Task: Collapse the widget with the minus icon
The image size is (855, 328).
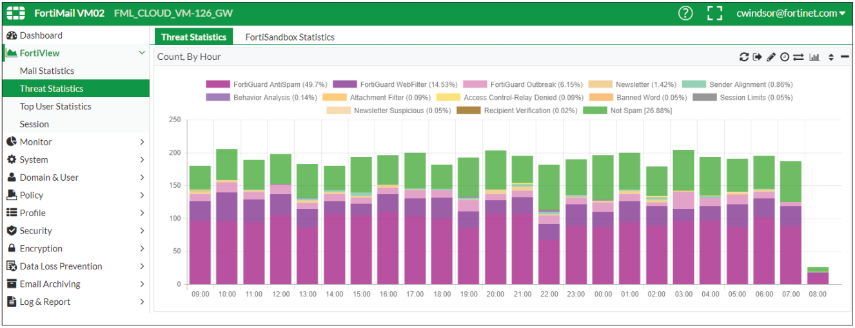Action: click(845, 57)
